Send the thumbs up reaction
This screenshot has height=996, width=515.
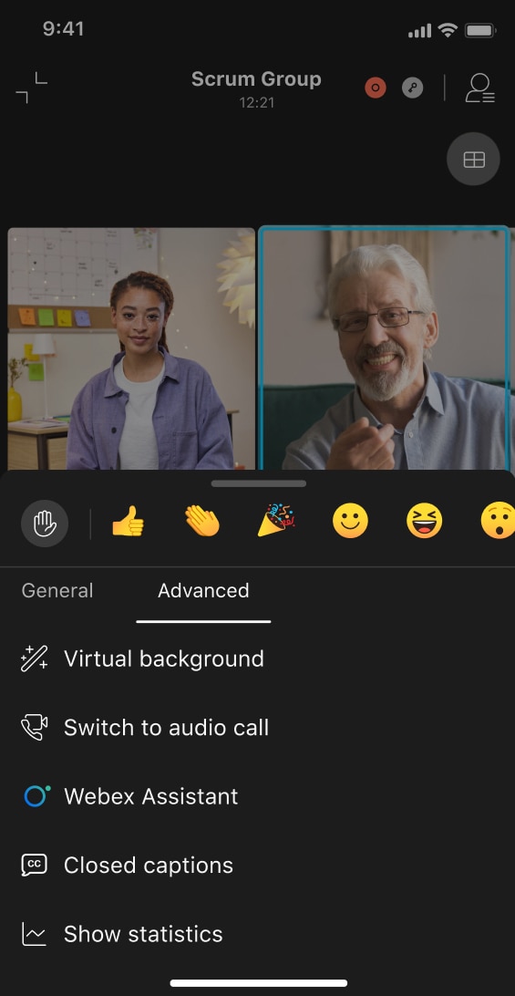(x=128, y=524)
